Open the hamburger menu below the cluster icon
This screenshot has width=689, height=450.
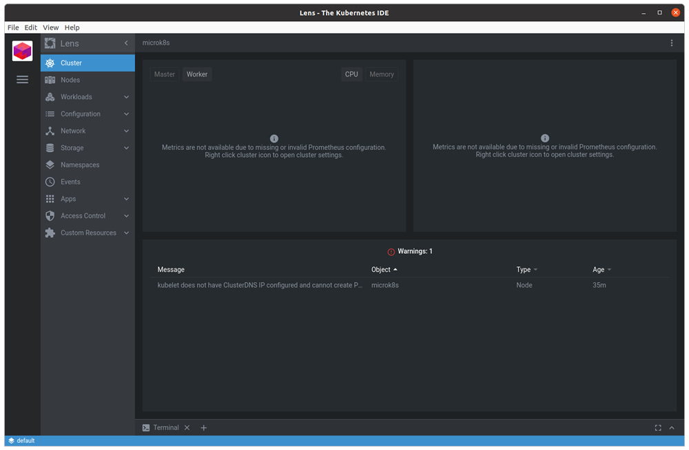pyautogui.click(x=23, y=79)
